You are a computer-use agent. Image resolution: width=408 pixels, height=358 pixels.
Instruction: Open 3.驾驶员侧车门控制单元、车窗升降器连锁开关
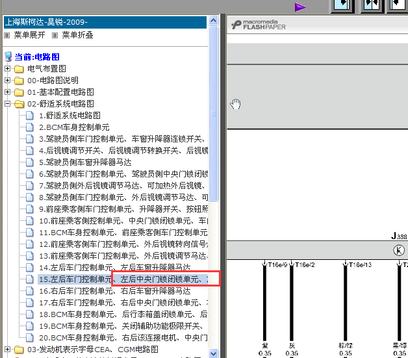coord(122,139)
